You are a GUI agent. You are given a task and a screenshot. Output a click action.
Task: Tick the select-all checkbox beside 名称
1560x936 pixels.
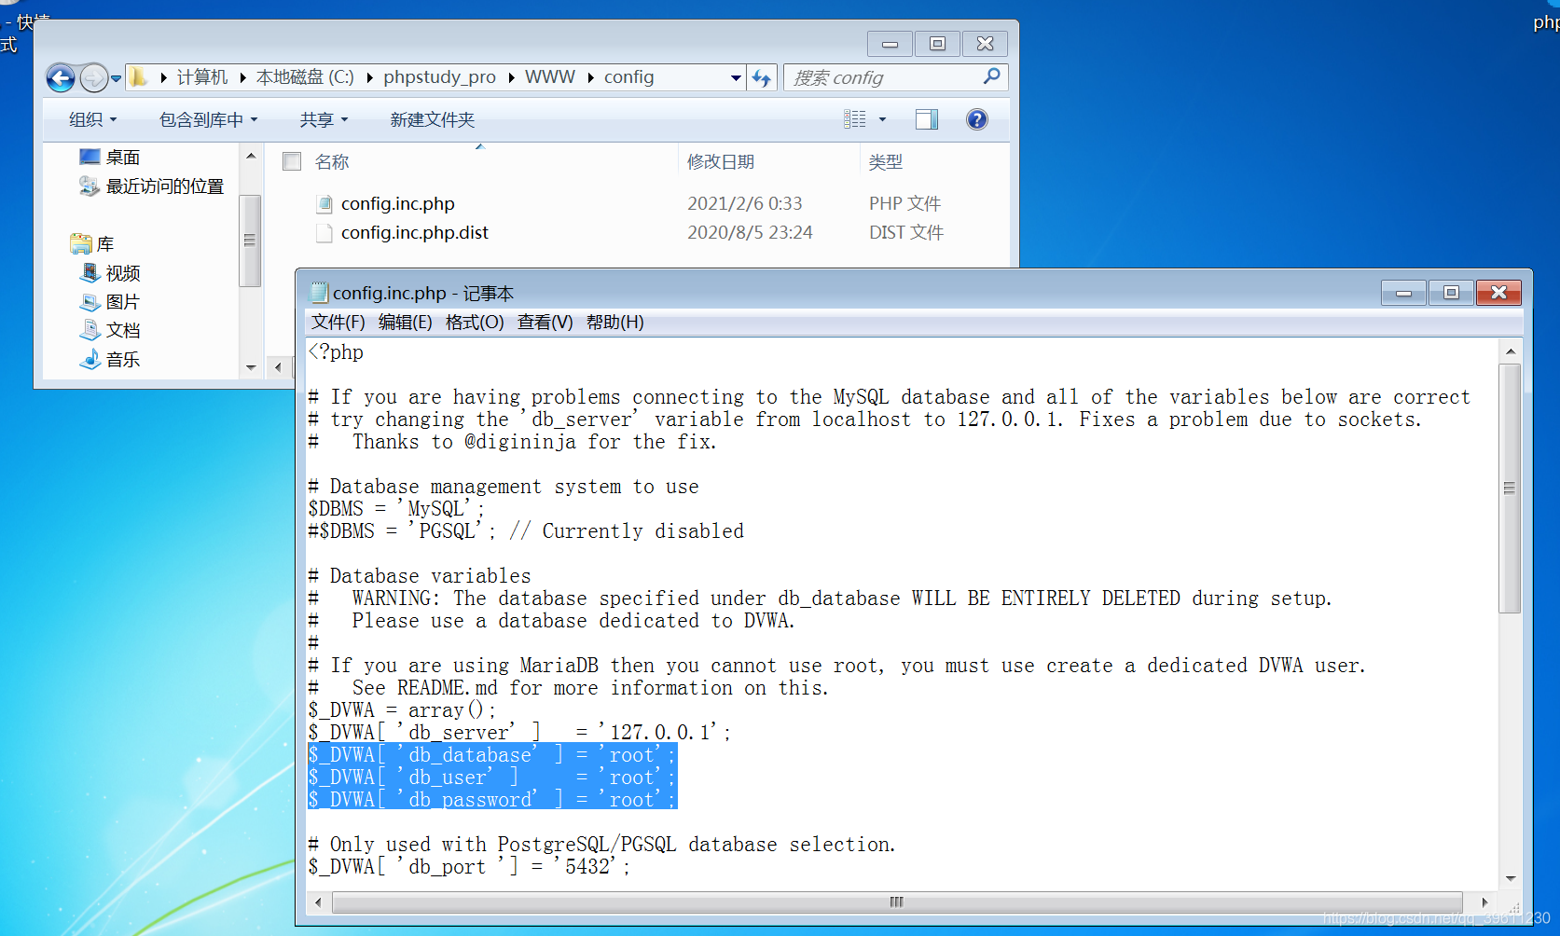[292, 161]
